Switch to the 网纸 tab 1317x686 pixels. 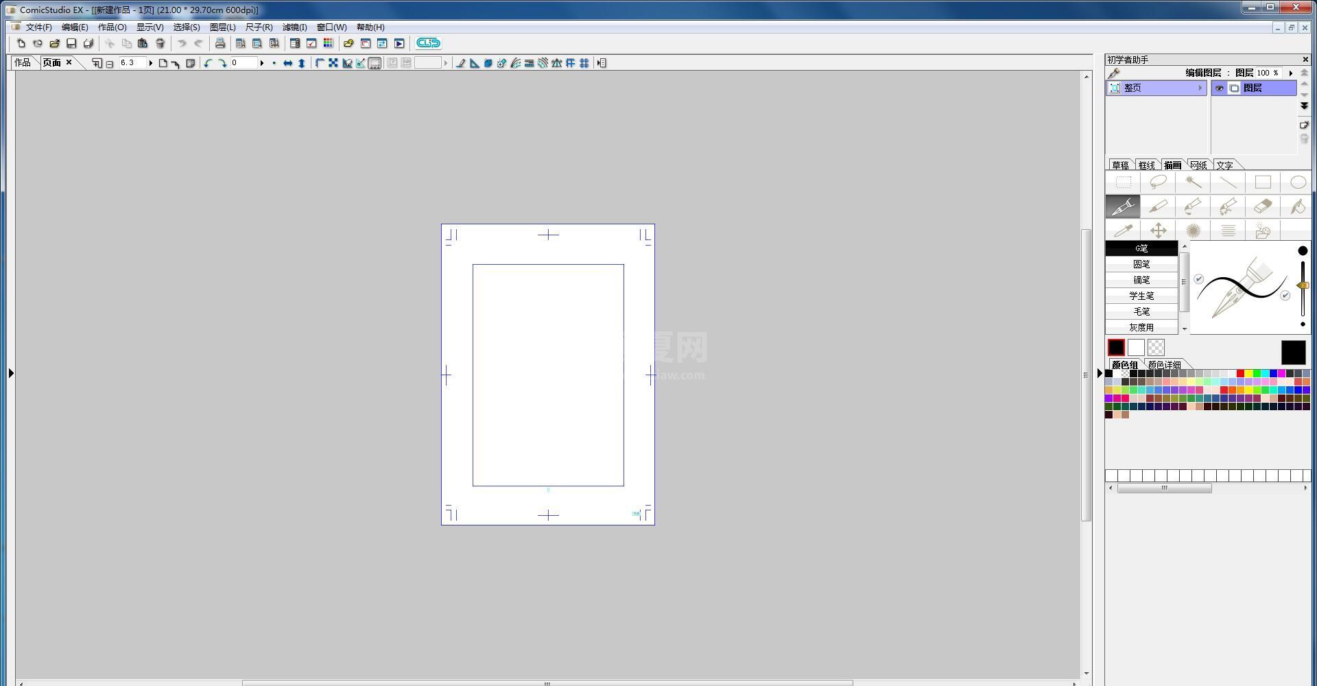click(1198, 165)
